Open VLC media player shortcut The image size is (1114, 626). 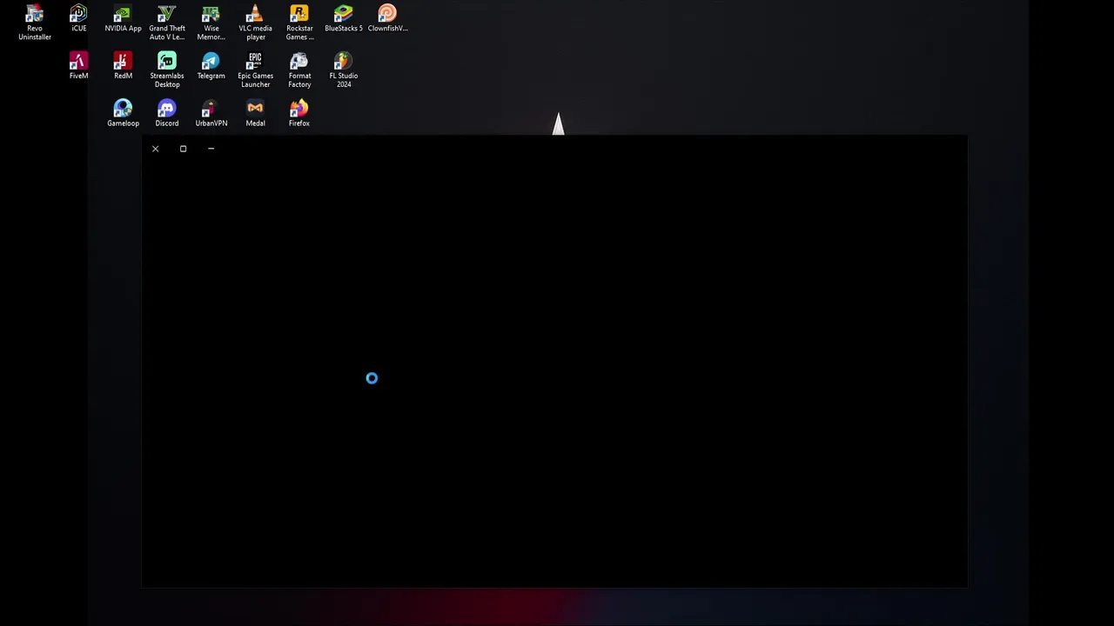(255, 23)
